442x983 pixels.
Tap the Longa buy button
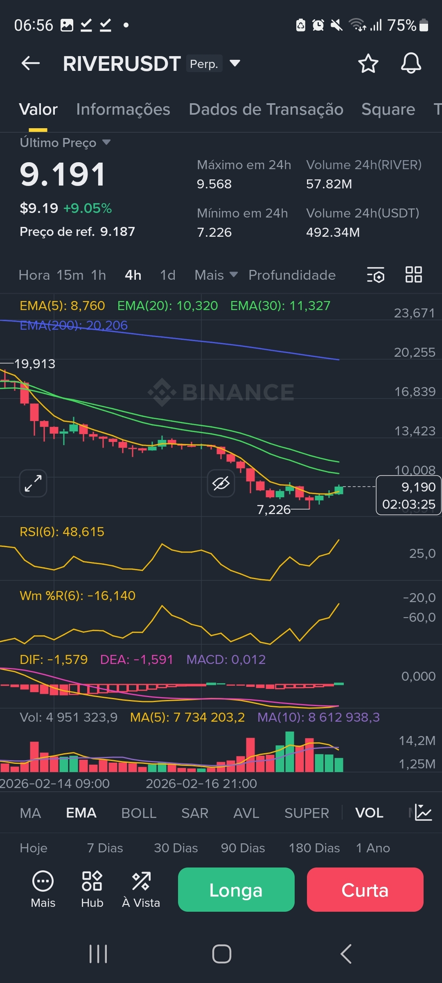(x=236, y=890)
